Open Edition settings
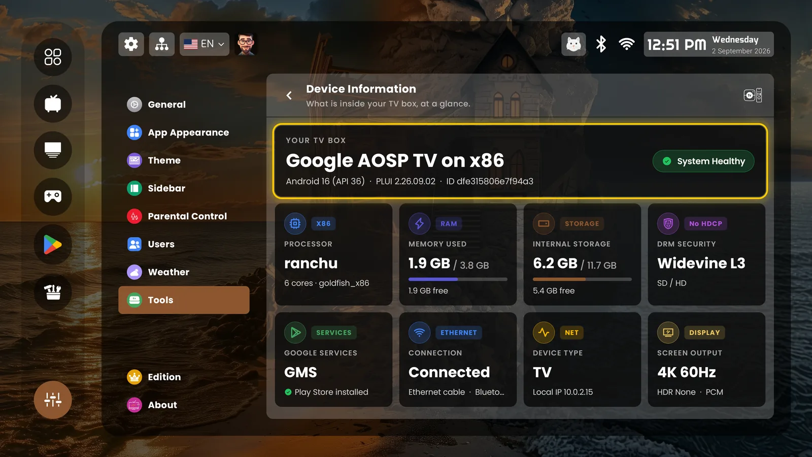 click(184, 377)
